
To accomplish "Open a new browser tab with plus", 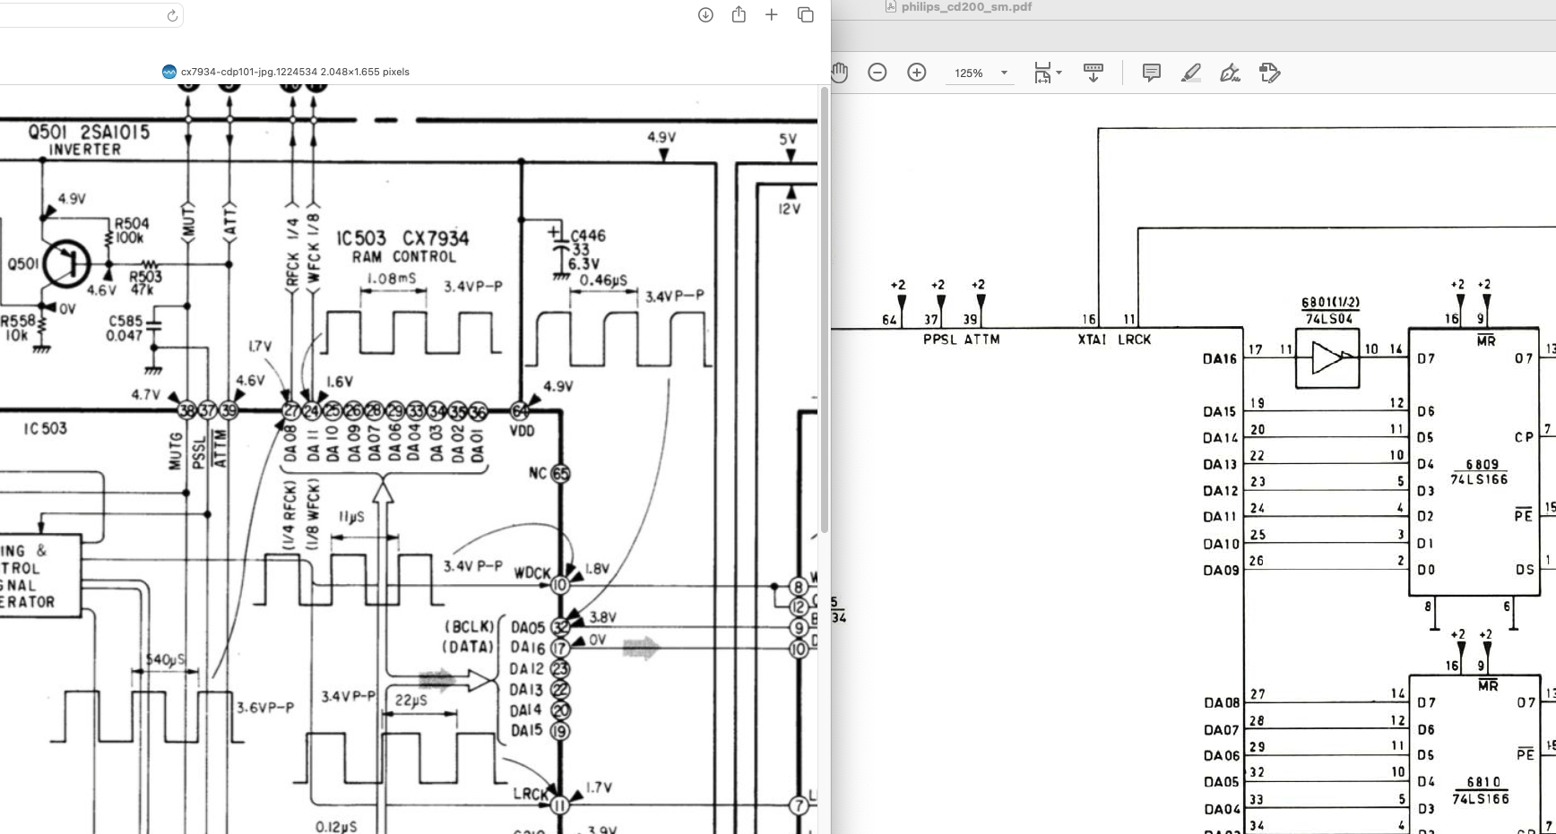I will 772,14.
